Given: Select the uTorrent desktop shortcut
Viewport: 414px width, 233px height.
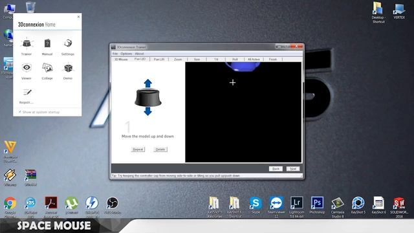Looking at the screenshot, I should tap(72, 206).
